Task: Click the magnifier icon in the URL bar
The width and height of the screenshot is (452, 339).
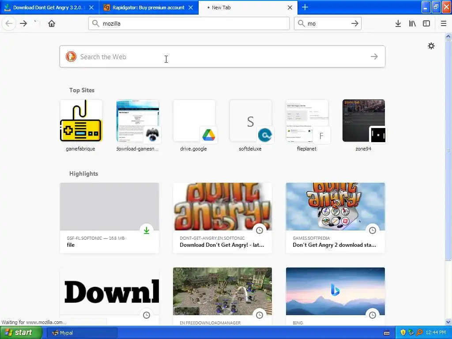Action: 96,23
